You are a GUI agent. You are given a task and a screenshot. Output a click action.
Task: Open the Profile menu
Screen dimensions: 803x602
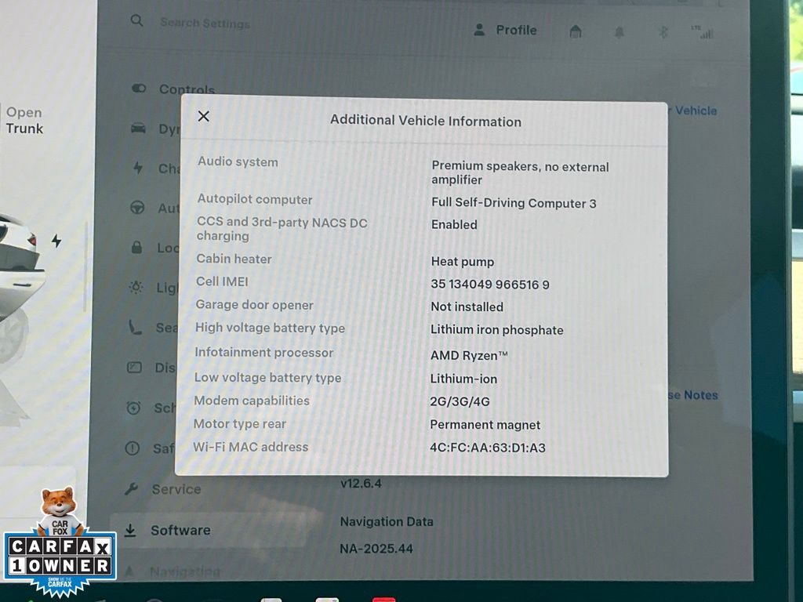click(506, 30)
